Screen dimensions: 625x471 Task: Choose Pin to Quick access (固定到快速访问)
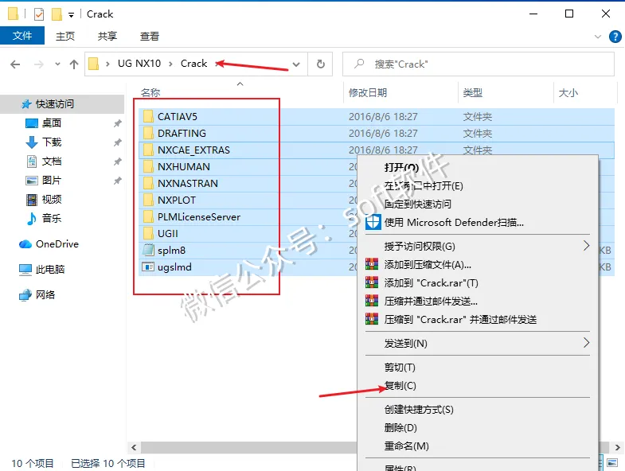(x=477, y=204)
